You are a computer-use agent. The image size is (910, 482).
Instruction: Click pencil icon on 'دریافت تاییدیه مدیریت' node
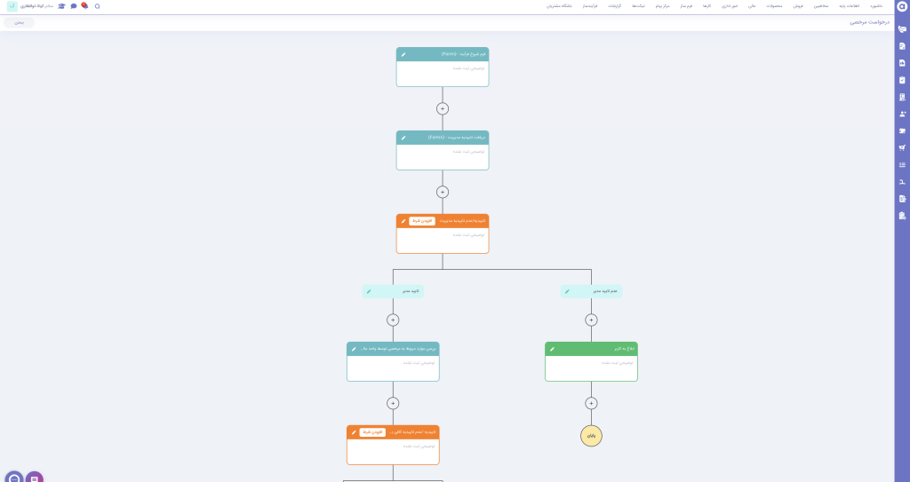pyautogui.click(x=403, y=138)
